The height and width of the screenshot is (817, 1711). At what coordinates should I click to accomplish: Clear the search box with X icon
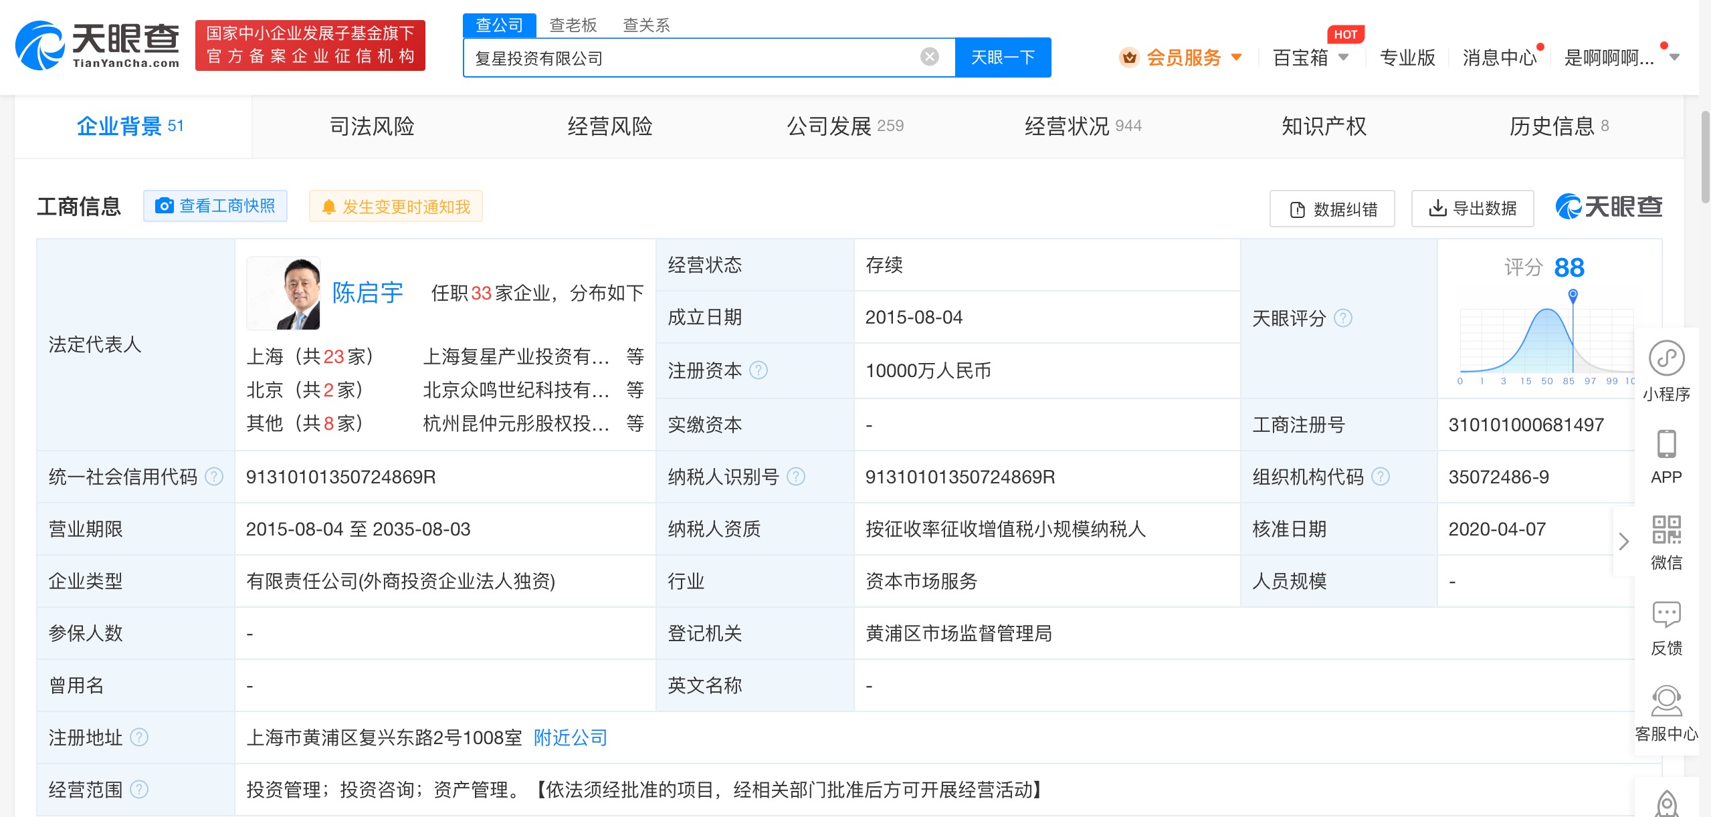click(x=929, y=57)
